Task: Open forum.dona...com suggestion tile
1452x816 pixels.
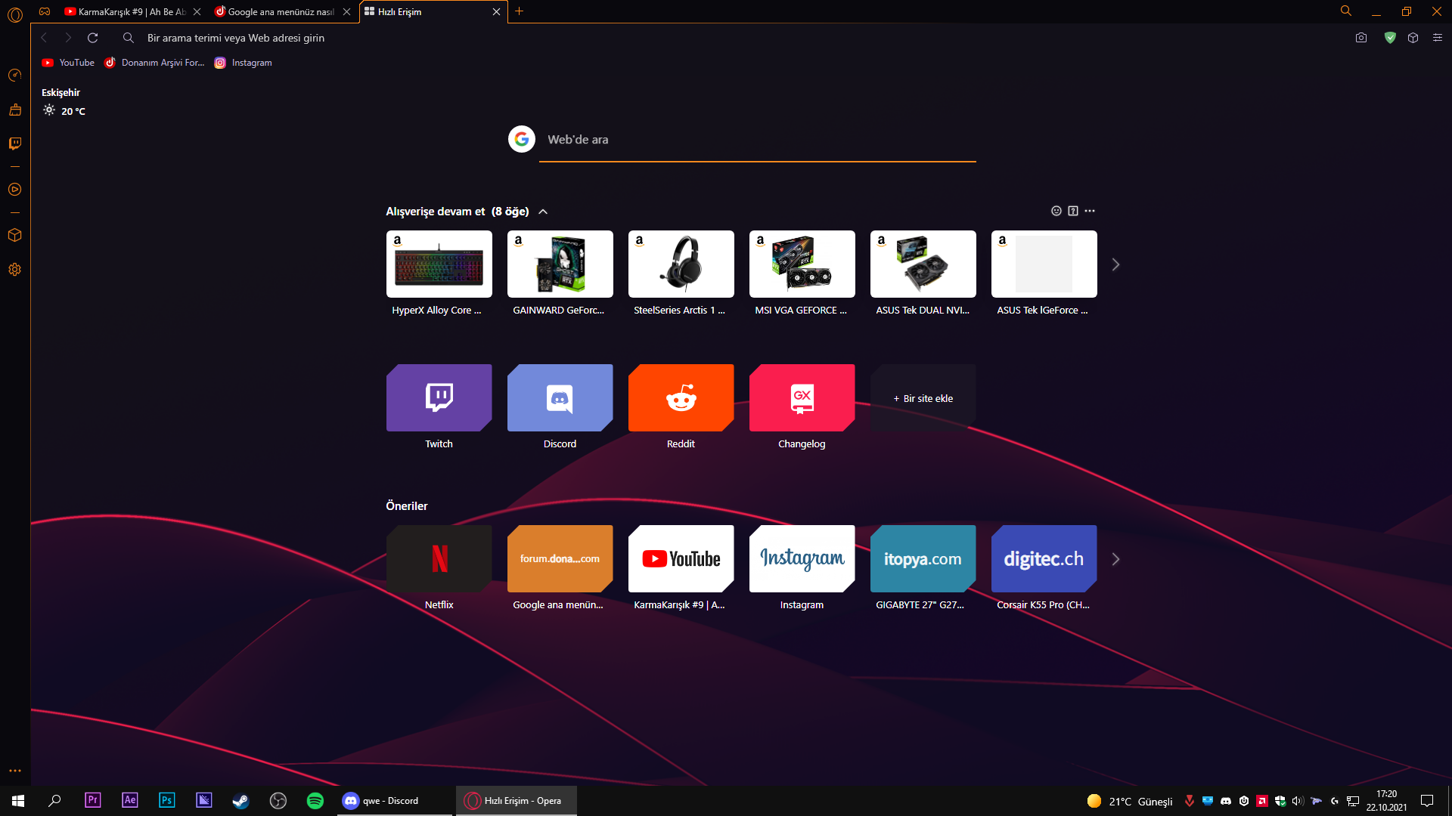Action: [x=560, y=558]
